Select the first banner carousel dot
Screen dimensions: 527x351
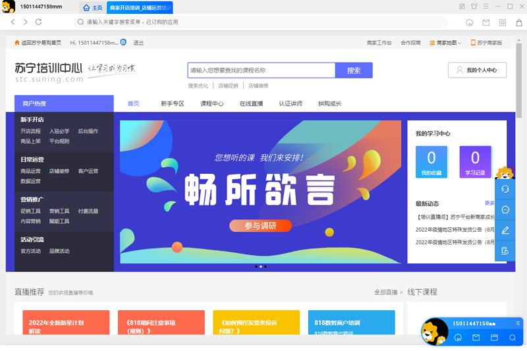coord(256,267)
